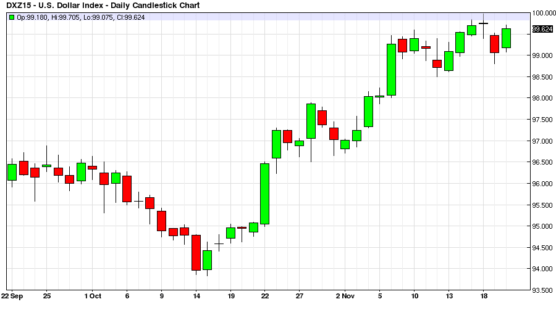Screen dimensions: 556x315
Task: Select the green candlestick on 2 Nov
Action: click(x=345, y=144)
